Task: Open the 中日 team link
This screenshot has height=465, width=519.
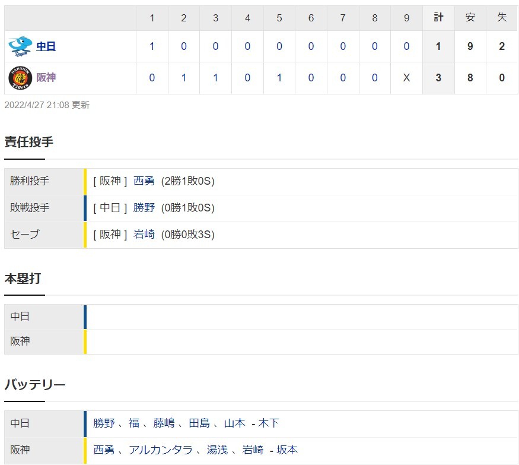Action: pyautogui.click(x=46, y=46)
